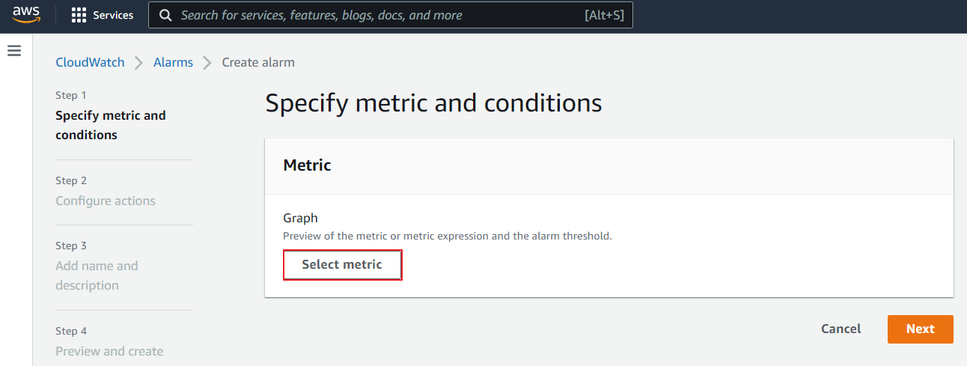This screenshot has width=967, height=366.
Task: Click the search magnifier icon
Action: pyautogui.click(x=165, y=15)
